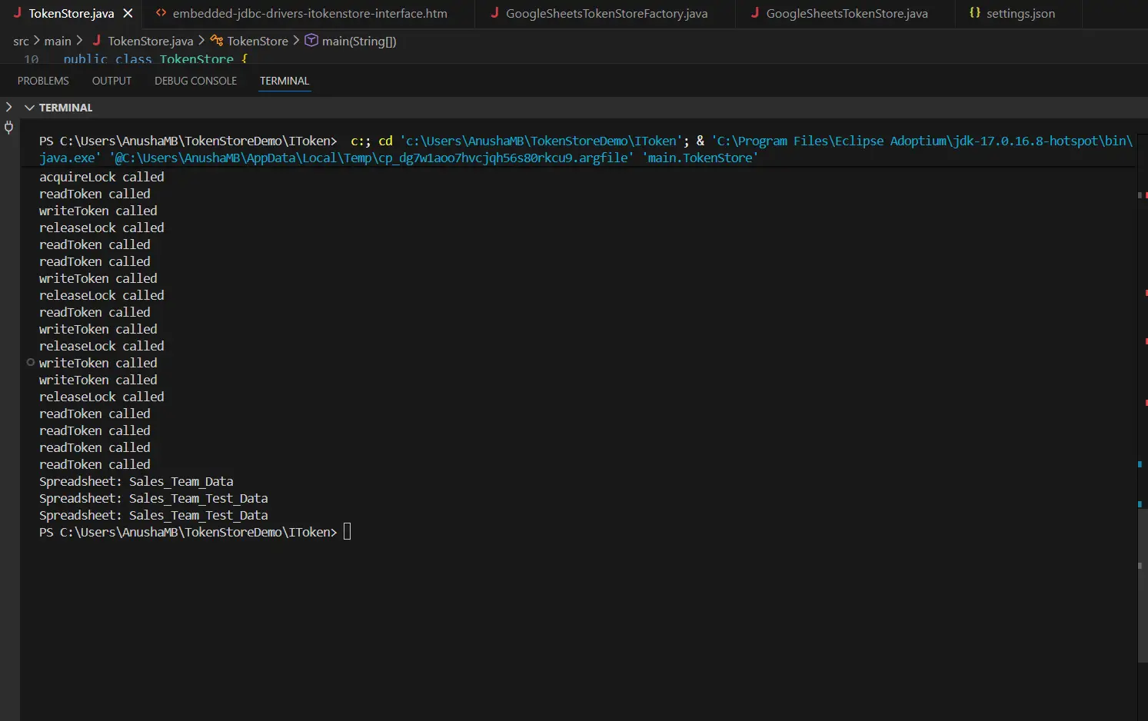This screenshot has width=1148, height=721.
Task: Open TokenStore.java breadcrumb file dropdown
Action: coord(150,41)
